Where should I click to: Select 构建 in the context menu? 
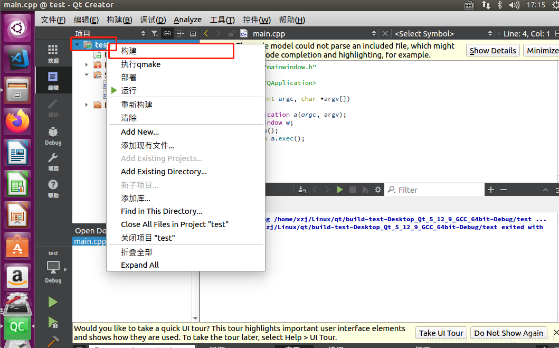tap(185, 51)
